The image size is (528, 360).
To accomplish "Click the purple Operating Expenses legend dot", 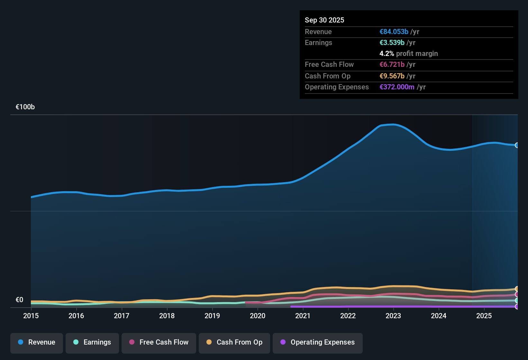I will pyautogui.click(x=283, y=342).
